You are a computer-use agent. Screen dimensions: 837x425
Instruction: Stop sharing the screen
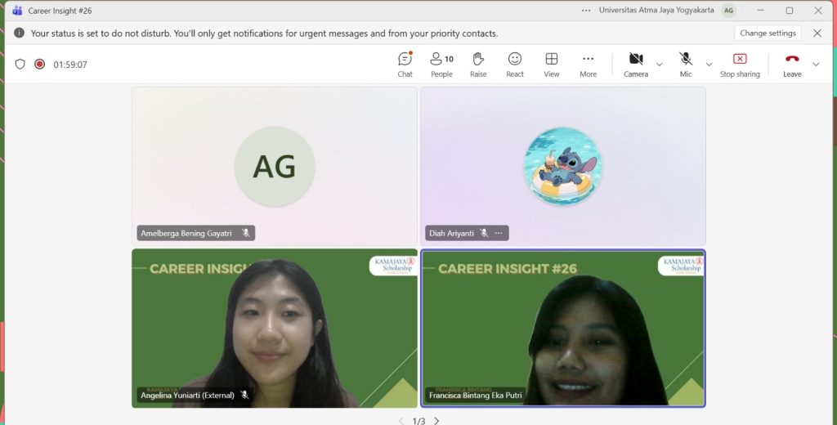pos(739,64)
